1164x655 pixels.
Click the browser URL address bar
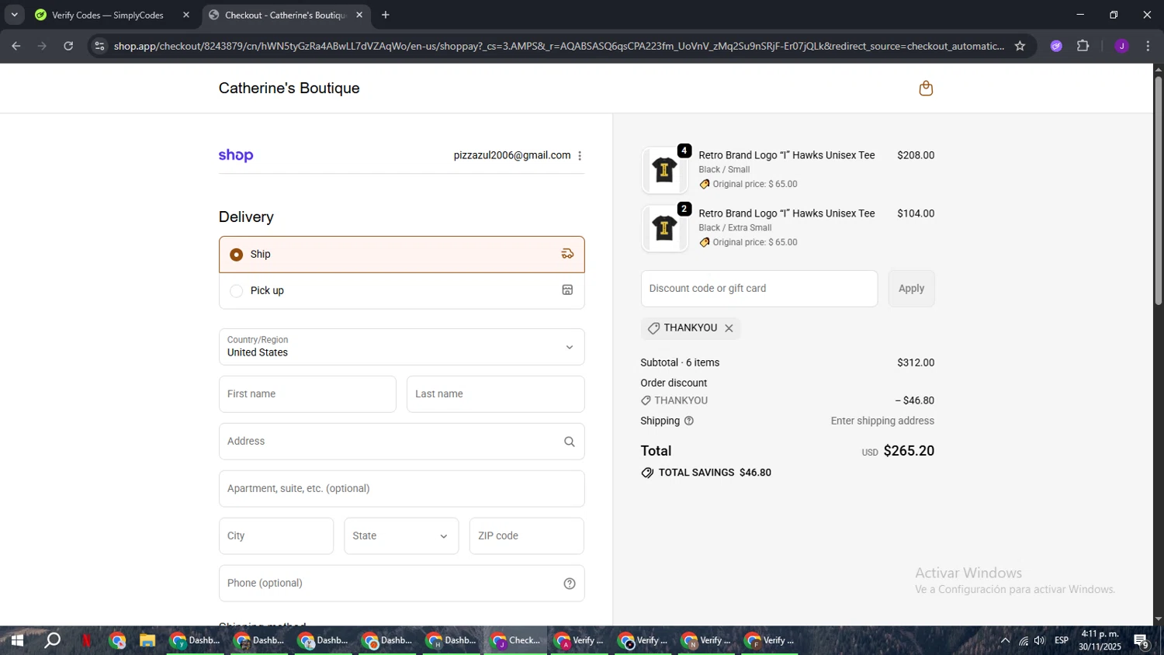(559, 46)
